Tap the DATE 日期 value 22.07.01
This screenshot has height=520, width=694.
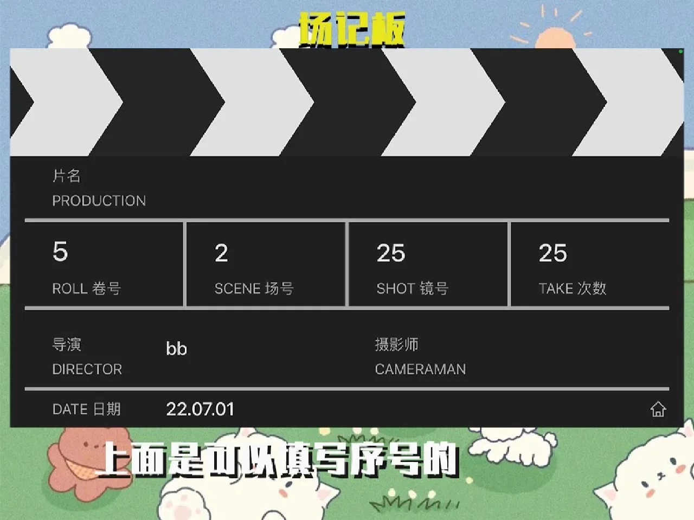click(x=202, y=409)
